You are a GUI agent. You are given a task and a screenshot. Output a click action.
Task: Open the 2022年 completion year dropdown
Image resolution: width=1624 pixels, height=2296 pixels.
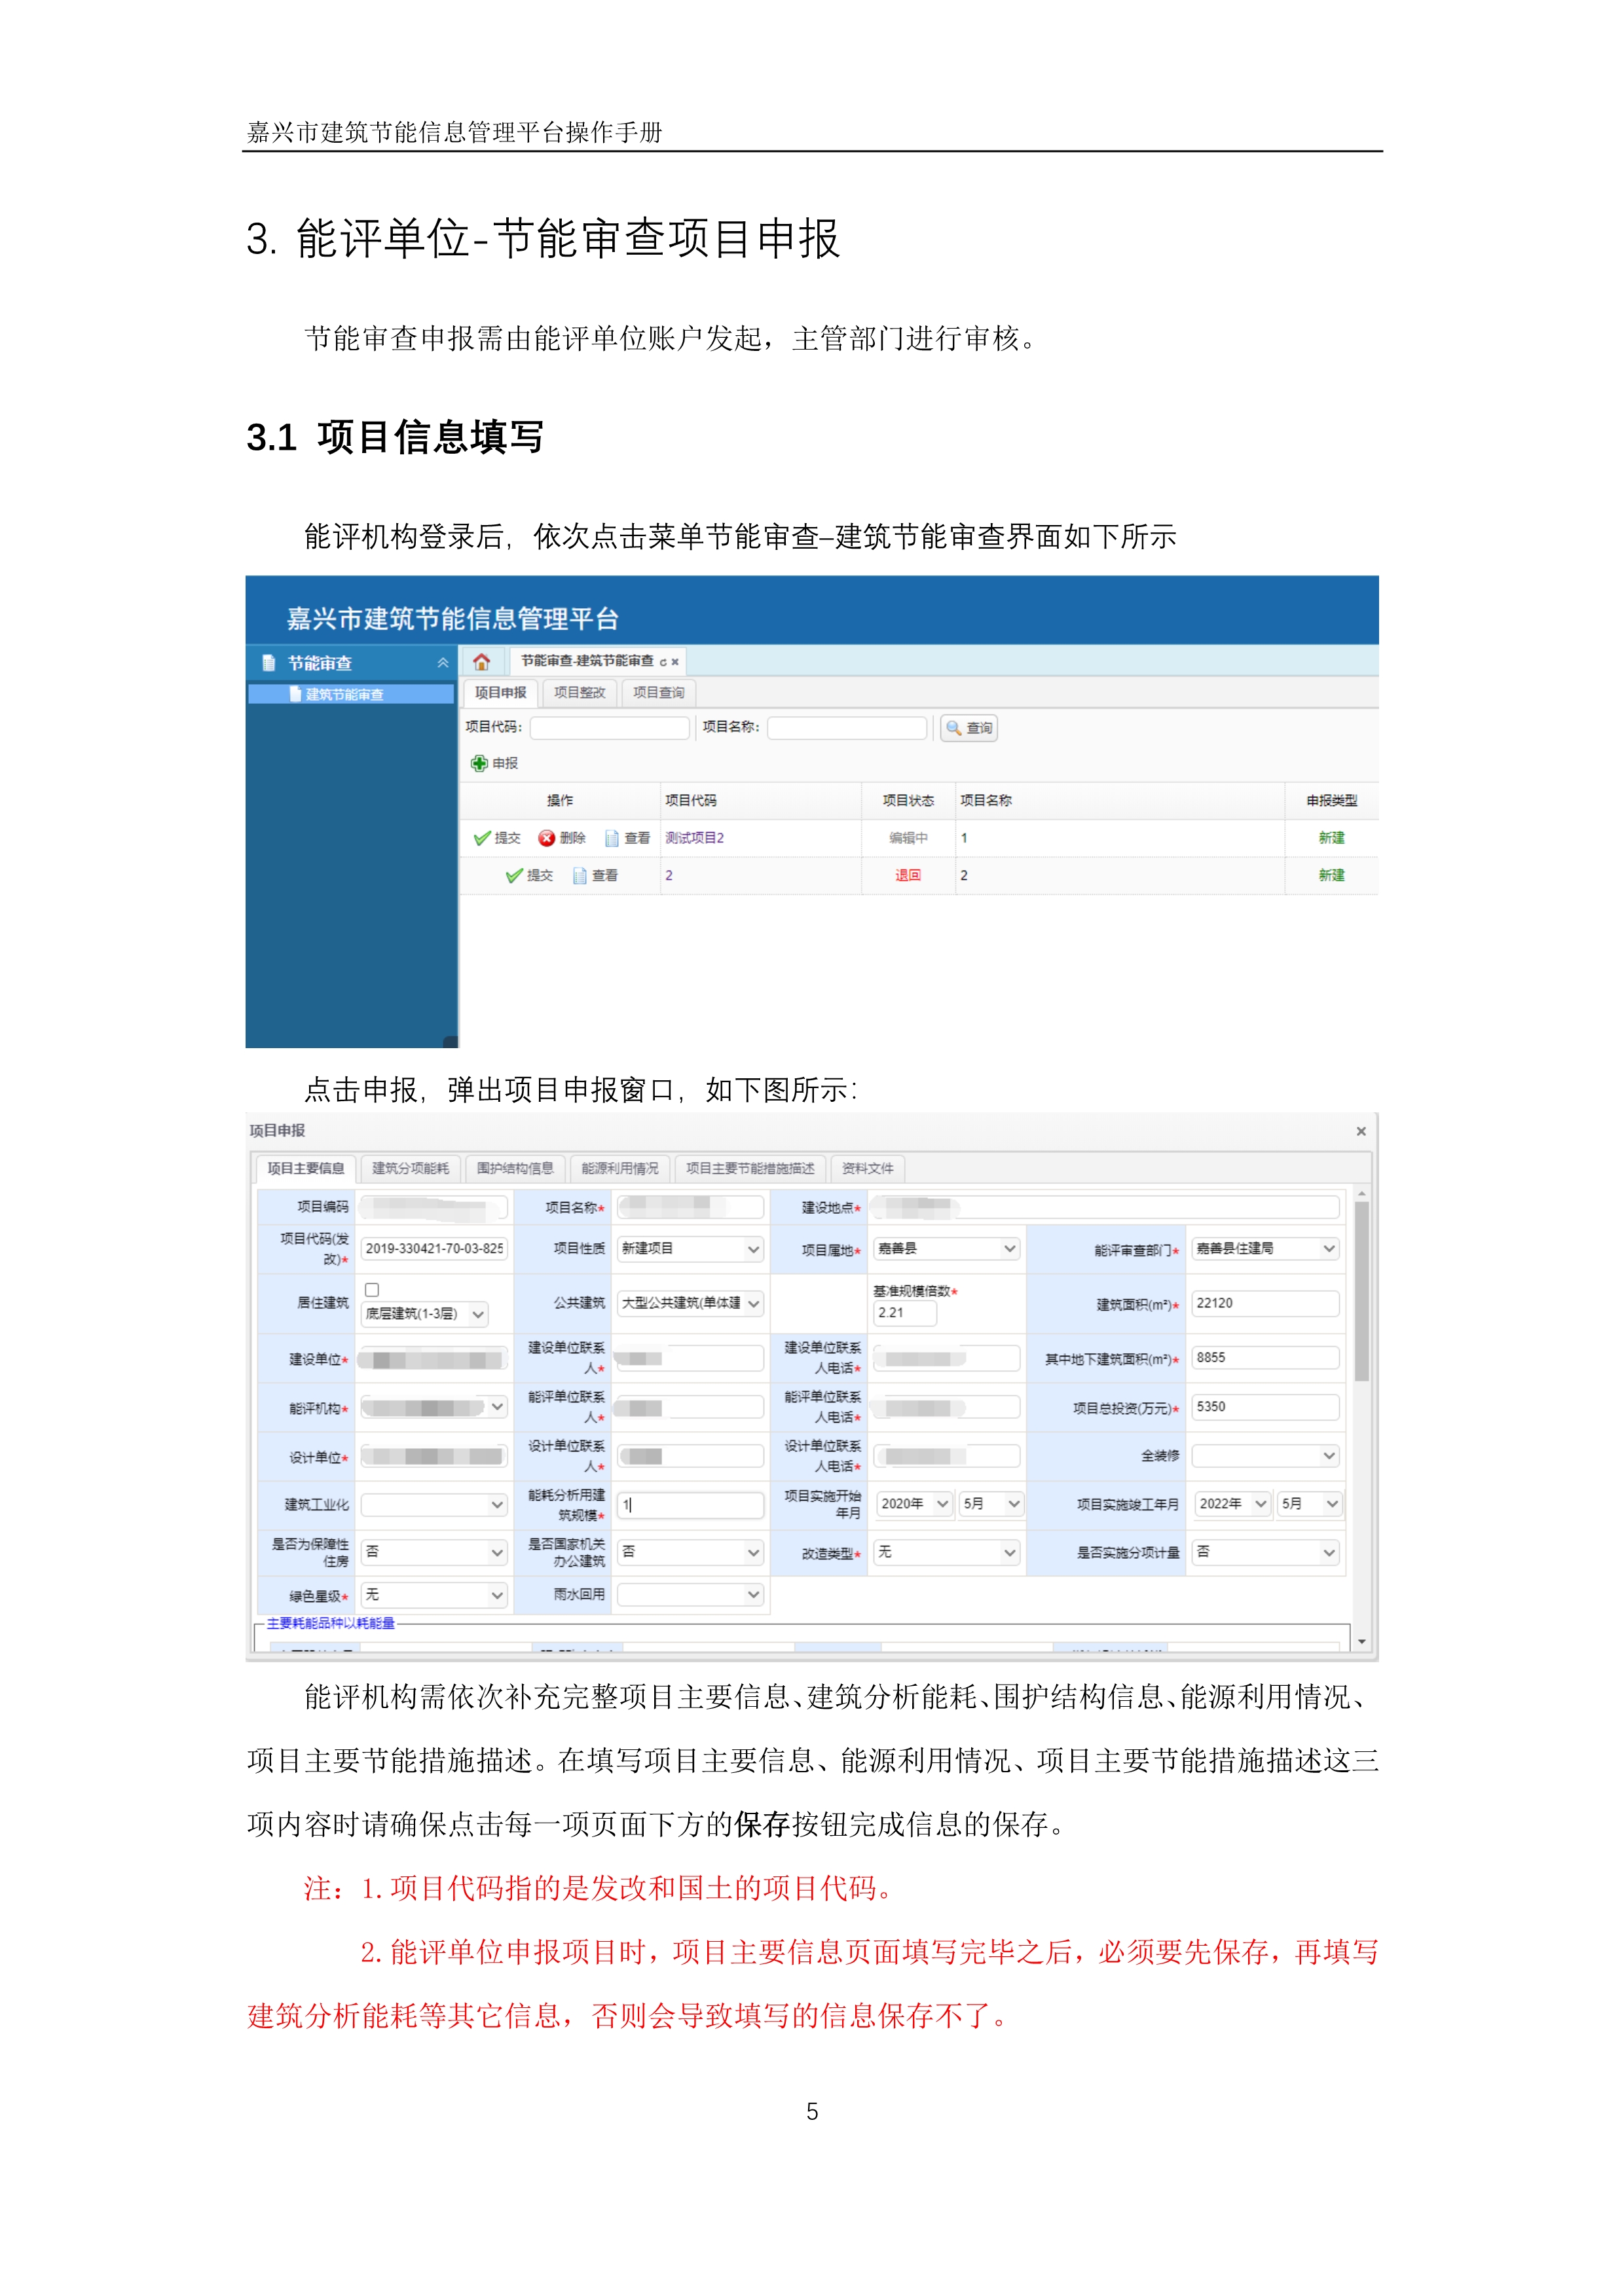coord(1233,1504)
